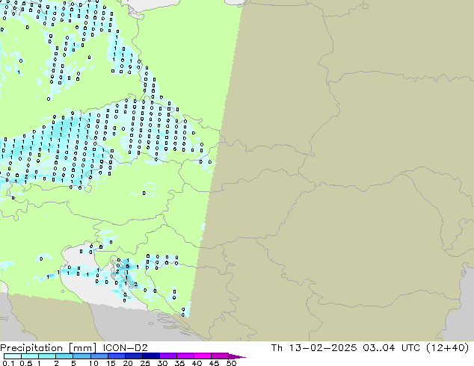
Task: Click the '30' legend label
Action: click(x=162, y=363)
